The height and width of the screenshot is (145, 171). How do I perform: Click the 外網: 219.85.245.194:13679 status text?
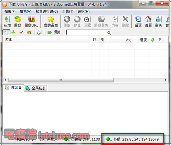point(136,139)
